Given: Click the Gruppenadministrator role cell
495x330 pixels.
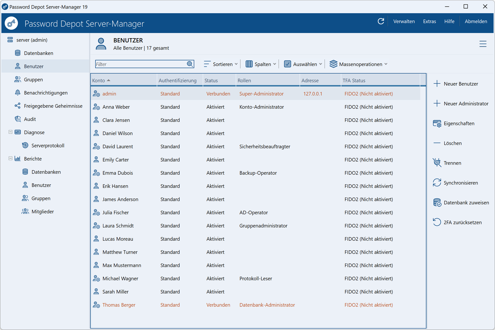Looking at the screenshot, I should [263, 226].
